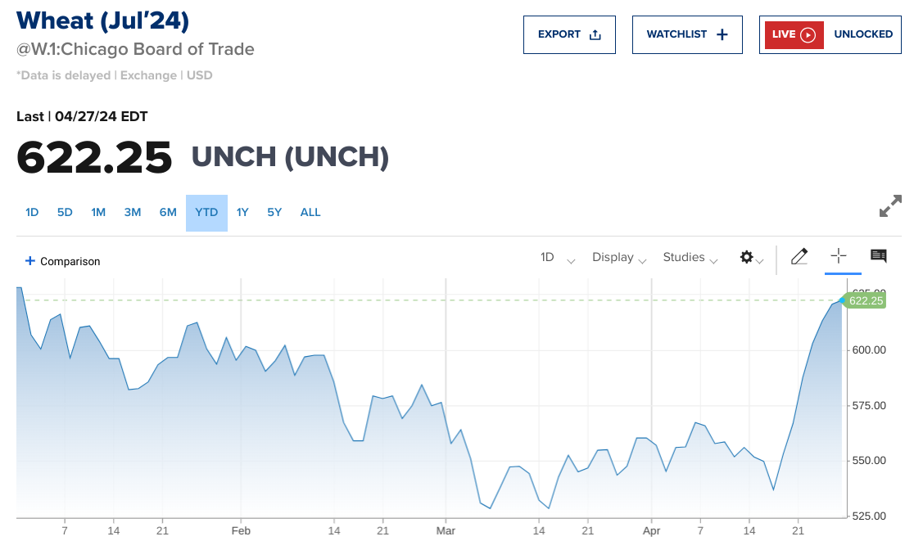The height and width of the screenshot is (550, 914).
Task: Open chart settings gear menu
Action: 747,257
